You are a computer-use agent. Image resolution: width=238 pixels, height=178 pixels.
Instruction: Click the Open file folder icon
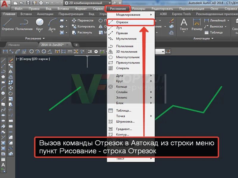22,3
